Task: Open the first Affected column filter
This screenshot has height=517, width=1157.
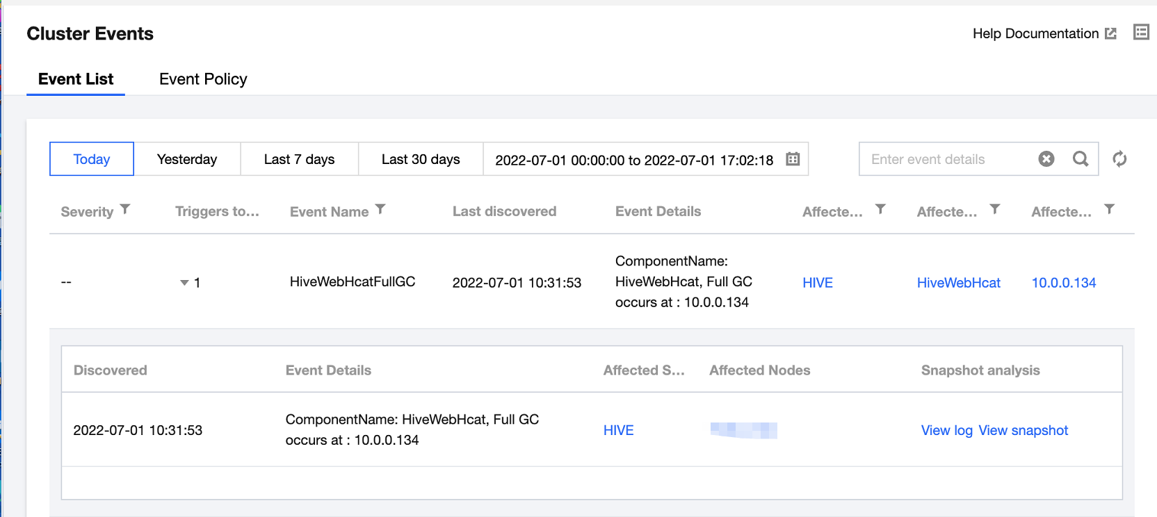Action: [x=880, y=209]
